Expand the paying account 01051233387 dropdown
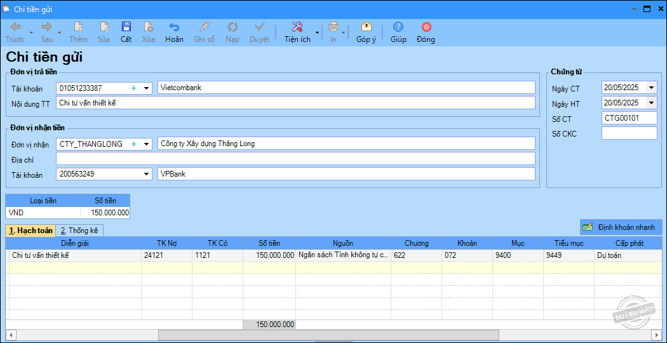The width and height of the screenshot is (667, 343). click(x=147, y=88)
